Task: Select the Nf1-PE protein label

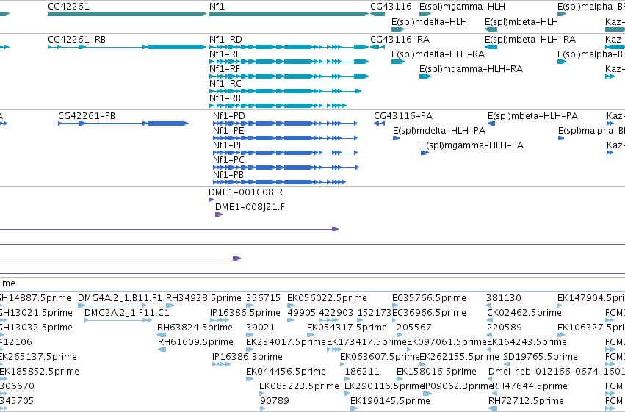Action: (228, 131)
